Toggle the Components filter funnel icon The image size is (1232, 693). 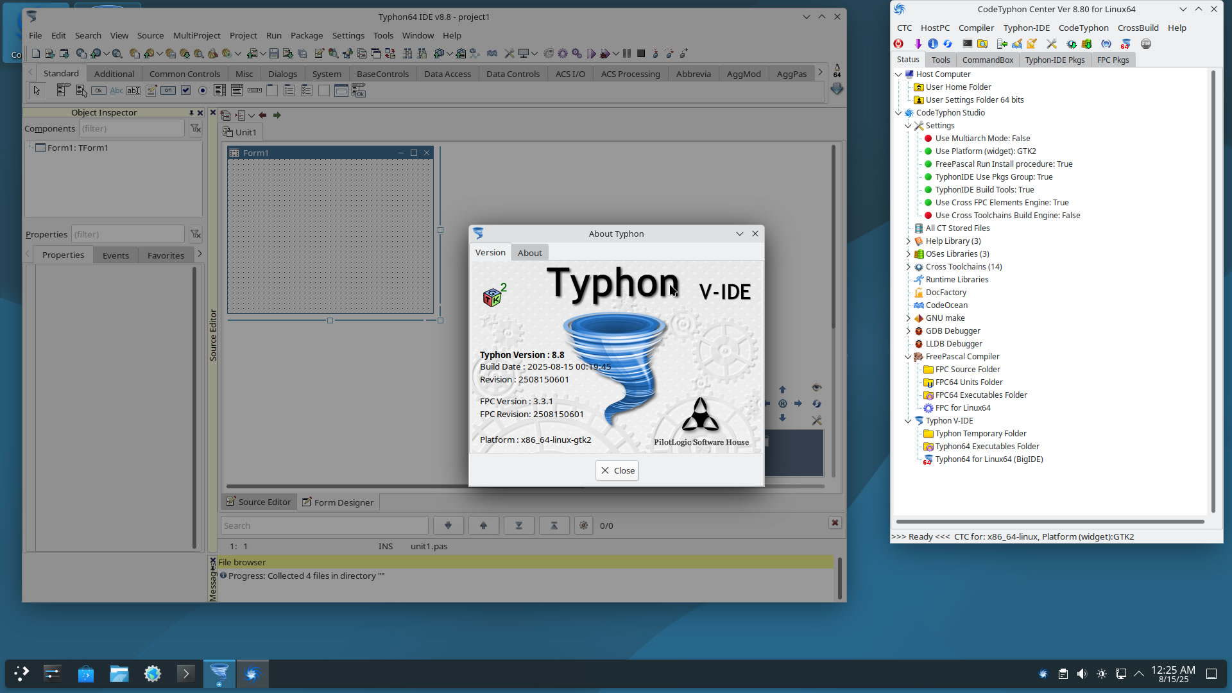(196, 129)
